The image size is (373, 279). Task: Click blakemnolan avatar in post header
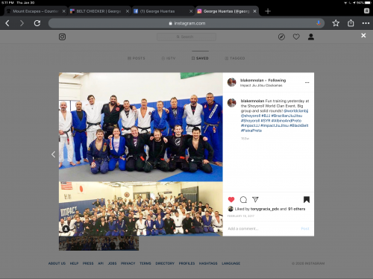click(x=231, y=82)
